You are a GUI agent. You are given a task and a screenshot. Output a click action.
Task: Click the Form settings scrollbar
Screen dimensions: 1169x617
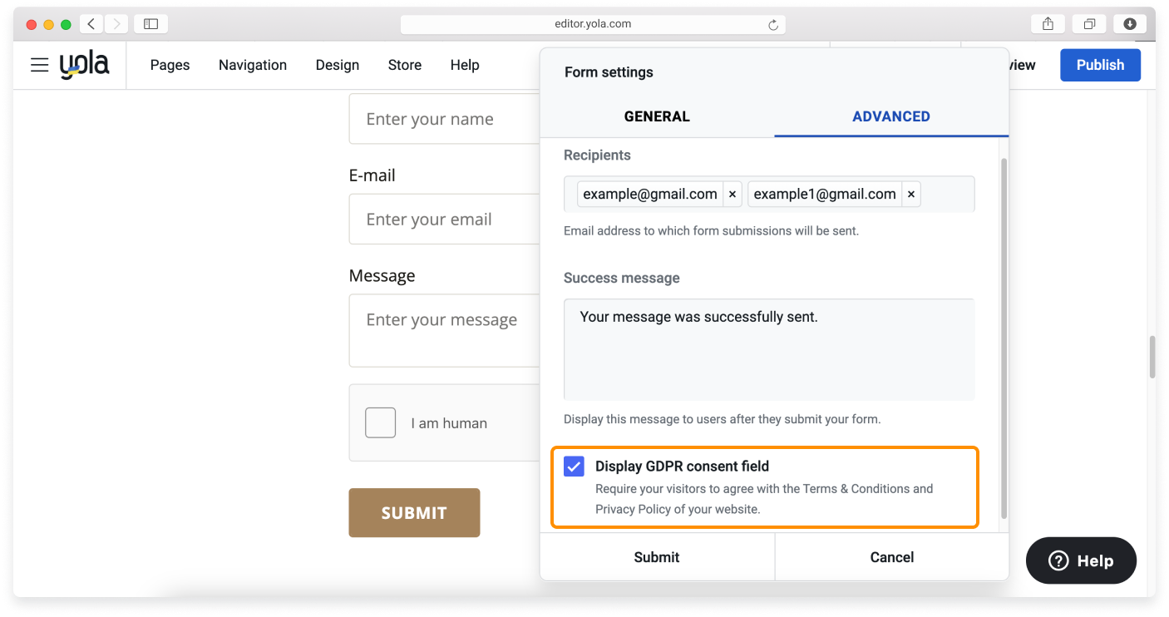point(1004,333)
